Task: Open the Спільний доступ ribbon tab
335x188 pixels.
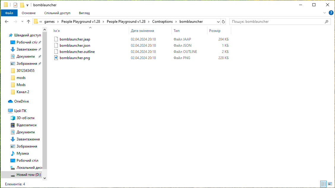Action: click(x=57, y=13)
